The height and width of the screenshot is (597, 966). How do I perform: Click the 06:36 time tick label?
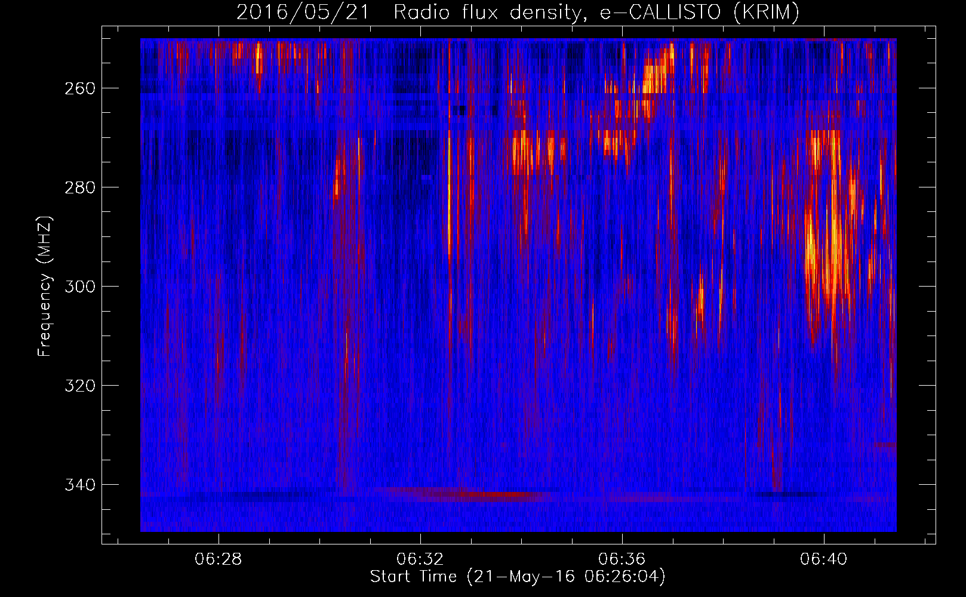pyautogui.click(x=622, y=559)
